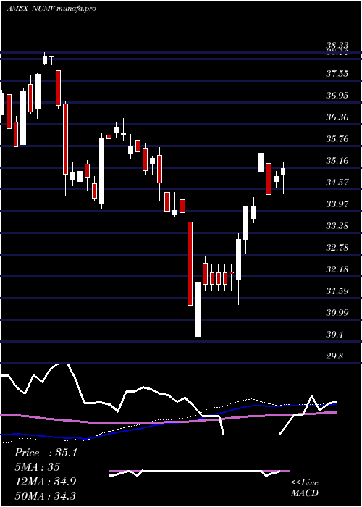Select the 35.16 price axis label

coord(337,161)
